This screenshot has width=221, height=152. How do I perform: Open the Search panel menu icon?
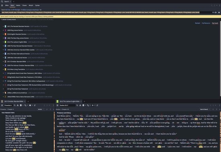coord(2,5)
